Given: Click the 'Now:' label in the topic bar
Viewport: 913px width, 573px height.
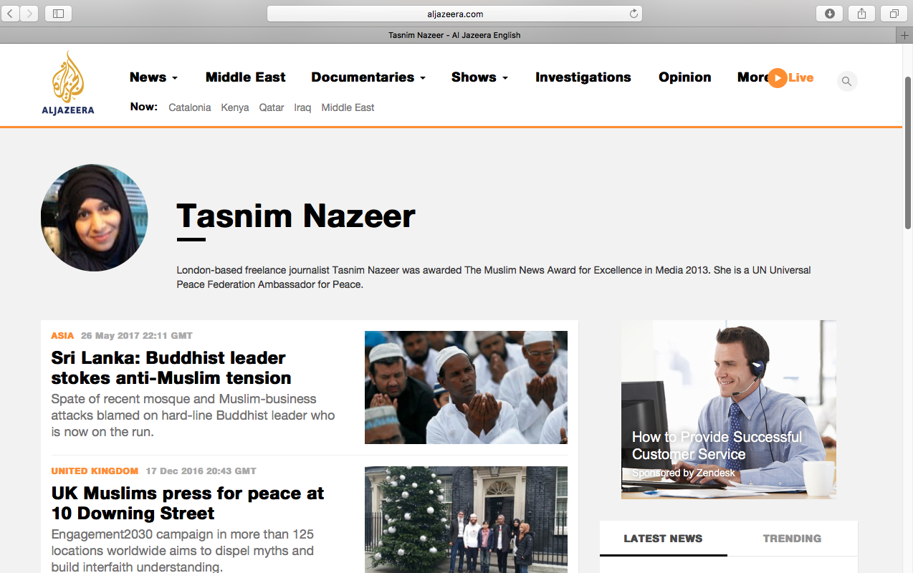Looking at the screenshot, I should [x=144, y=107].
